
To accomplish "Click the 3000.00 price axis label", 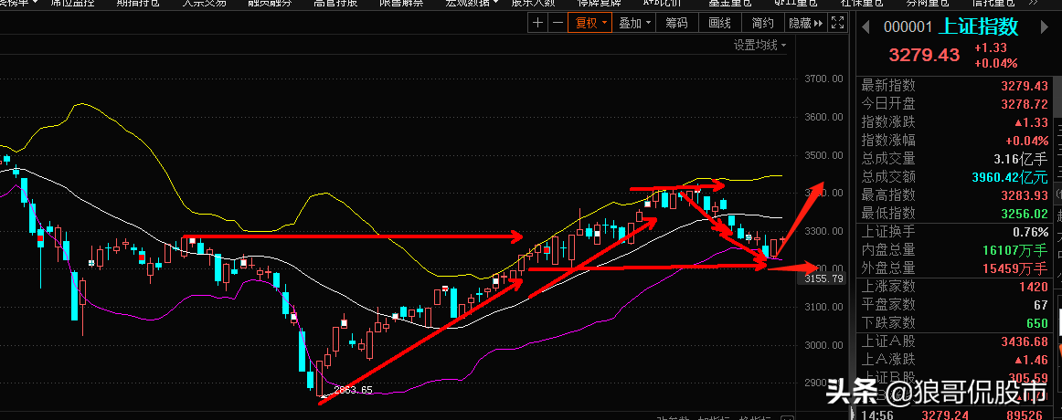I will coord(823,346).
